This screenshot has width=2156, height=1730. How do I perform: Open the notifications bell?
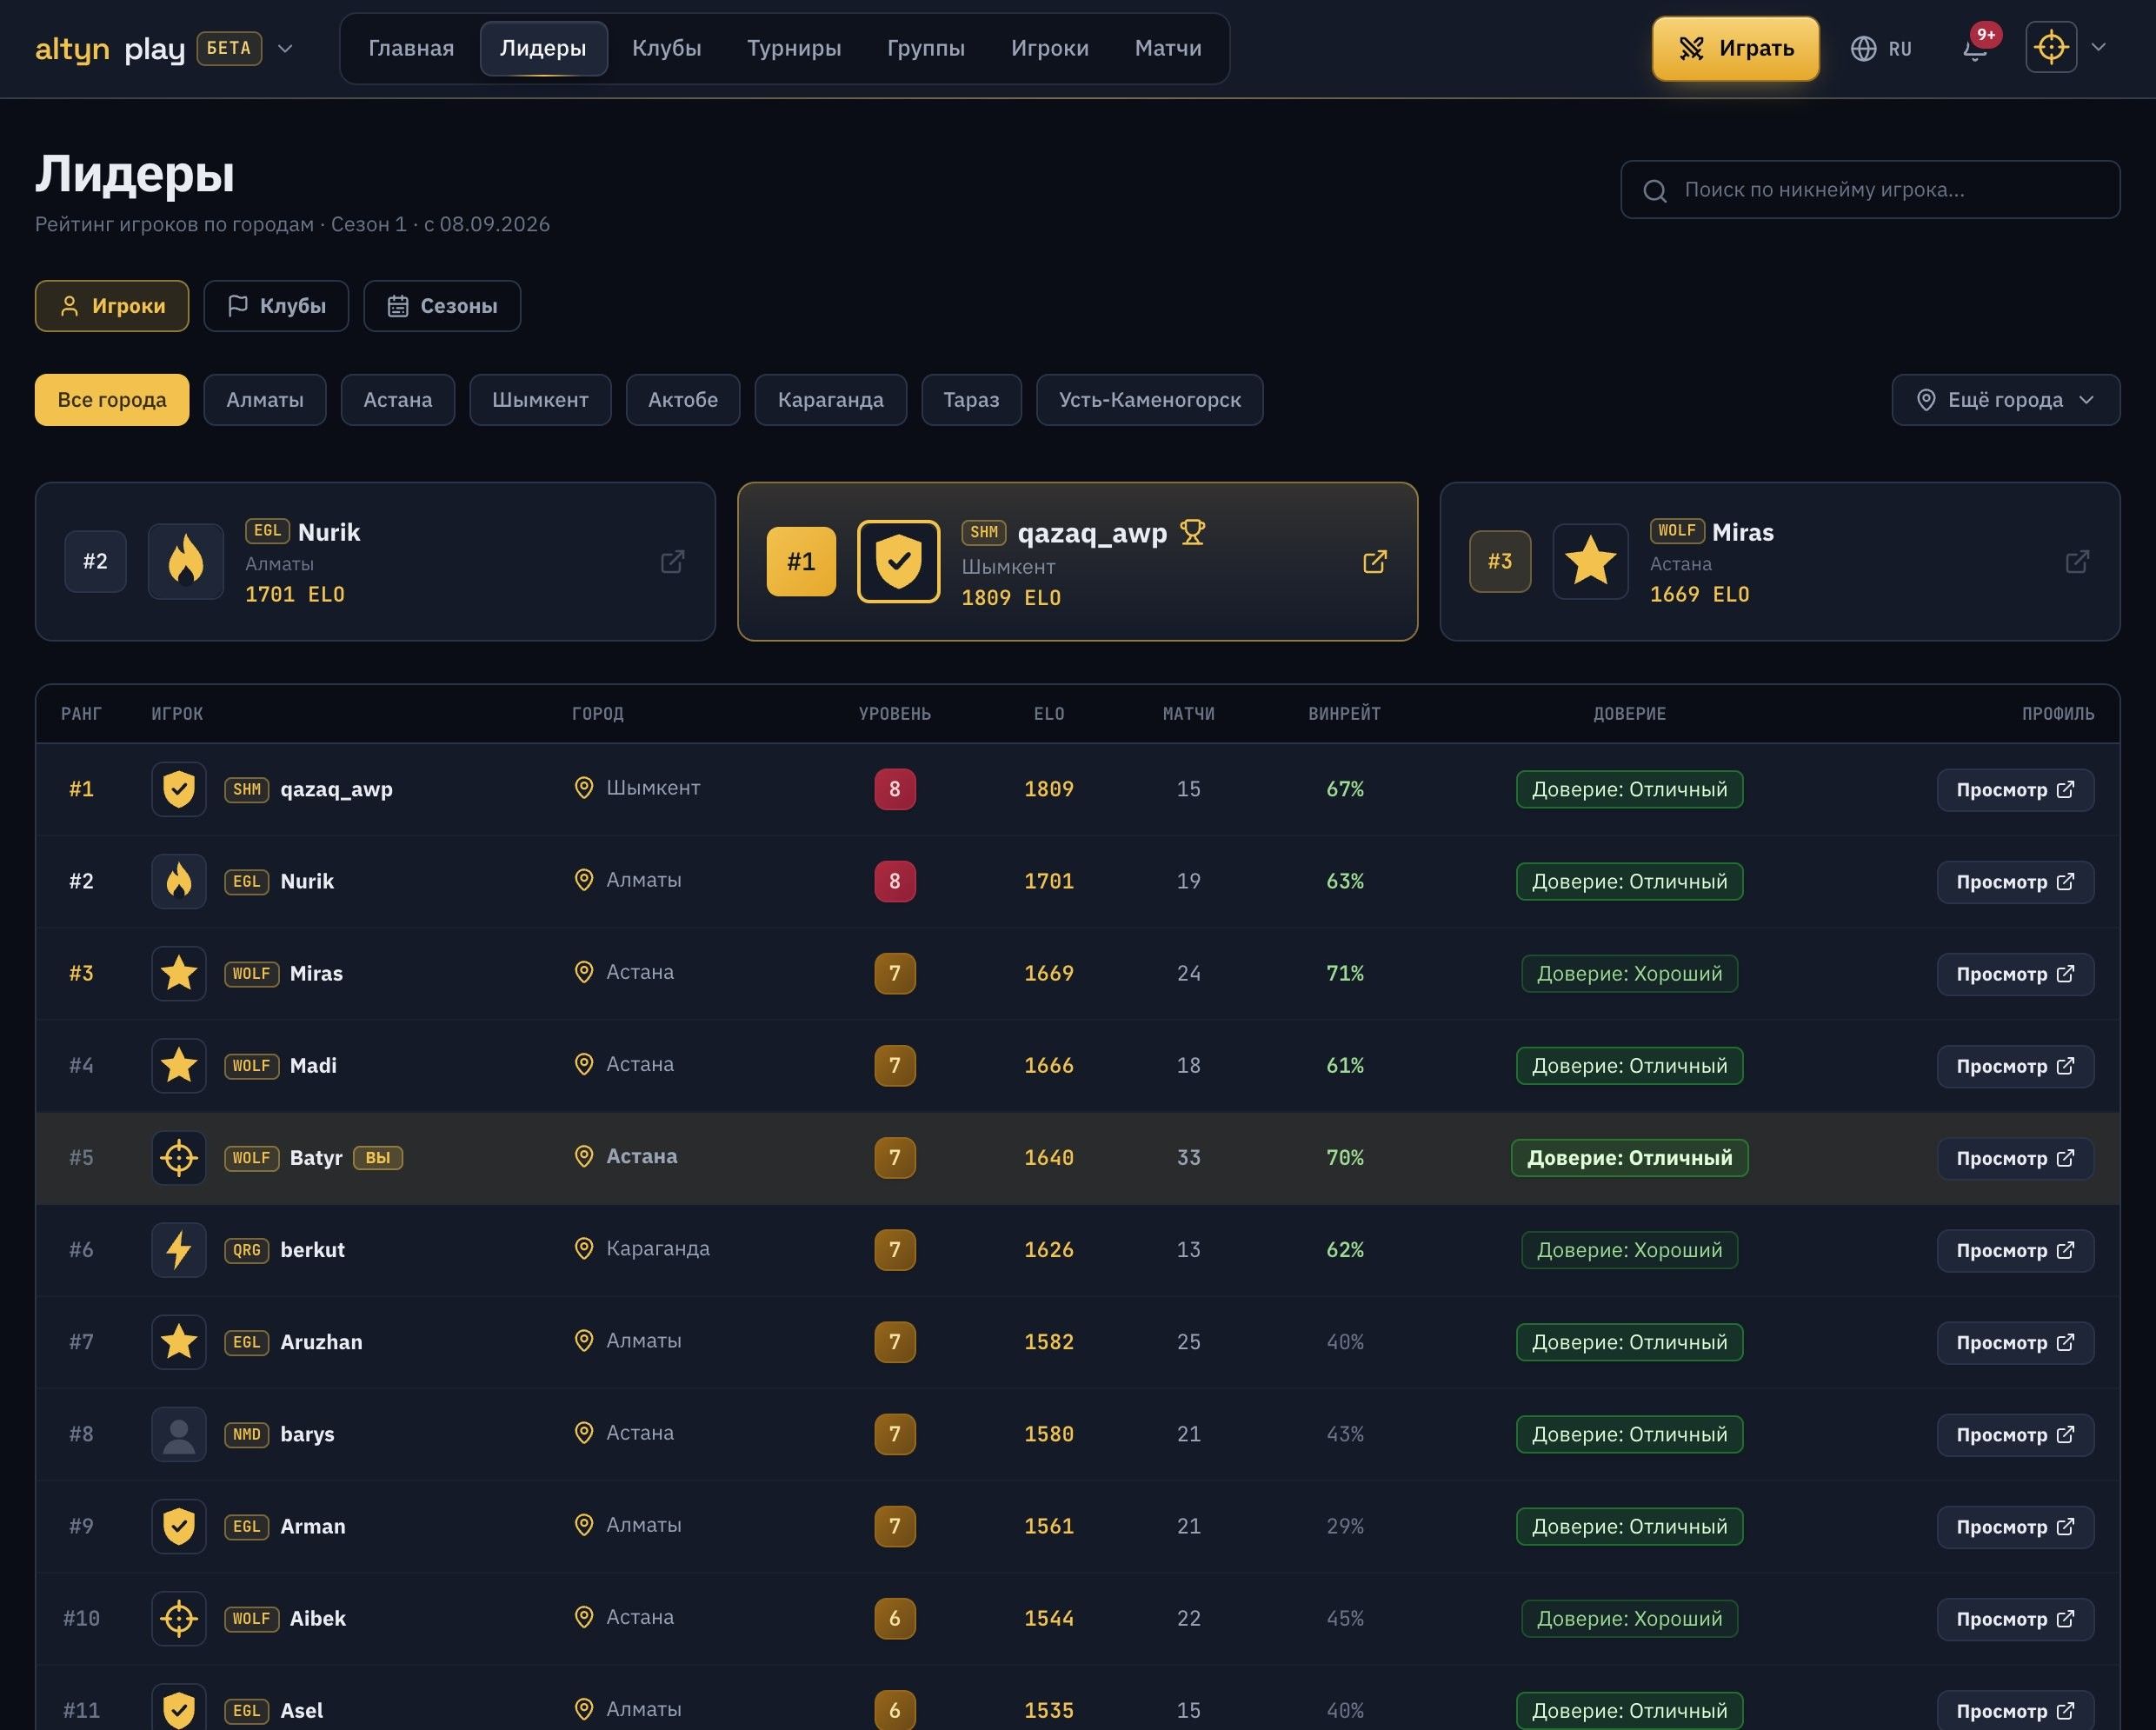coord(1975,48)
